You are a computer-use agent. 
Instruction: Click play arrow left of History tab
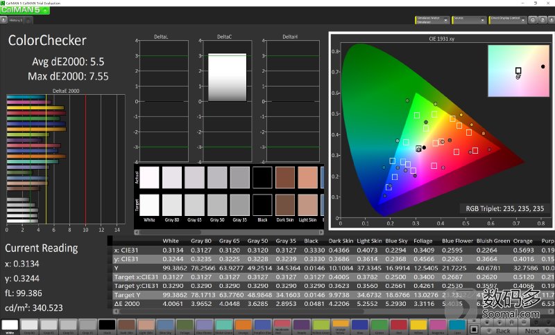pos(5,21)
